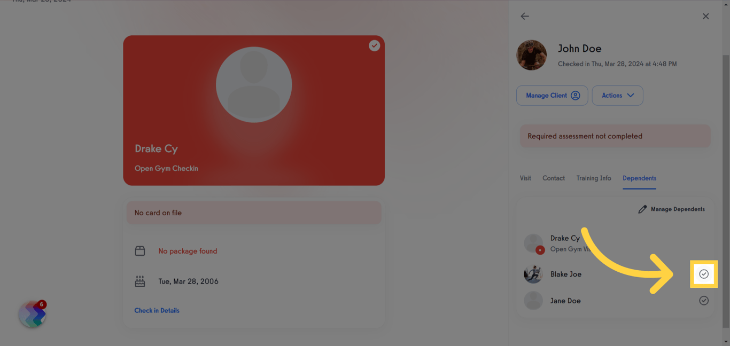Click the Required assessment not completed banner
This screenshot has width=730, height=346.
(x=615, y=136)
